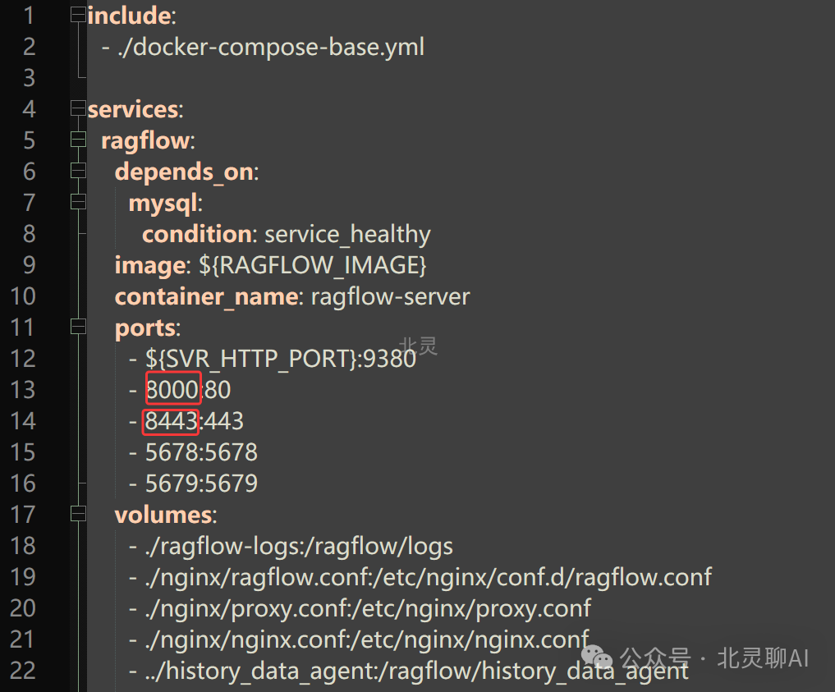The image size is (835, 692).
Task: Click the ragflow.conf volume mapping line
Action: click(x=428, y=578)
